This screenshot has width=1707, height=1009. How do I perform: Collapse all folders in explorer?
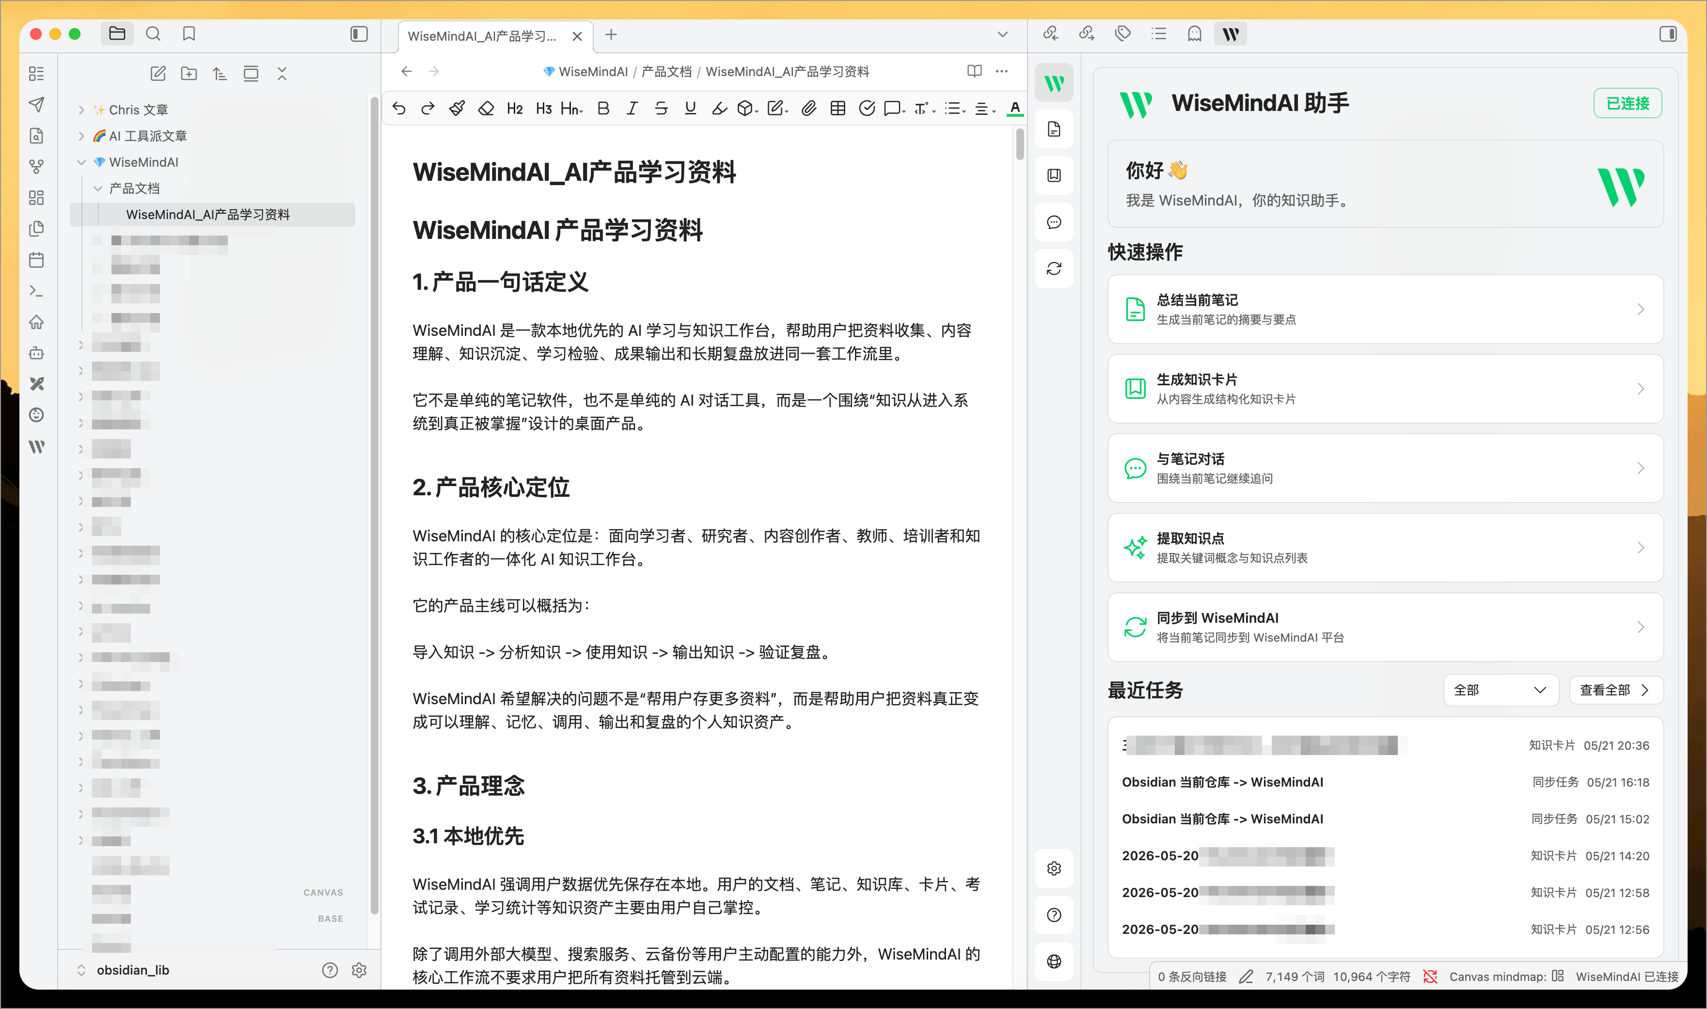point(282,74)
